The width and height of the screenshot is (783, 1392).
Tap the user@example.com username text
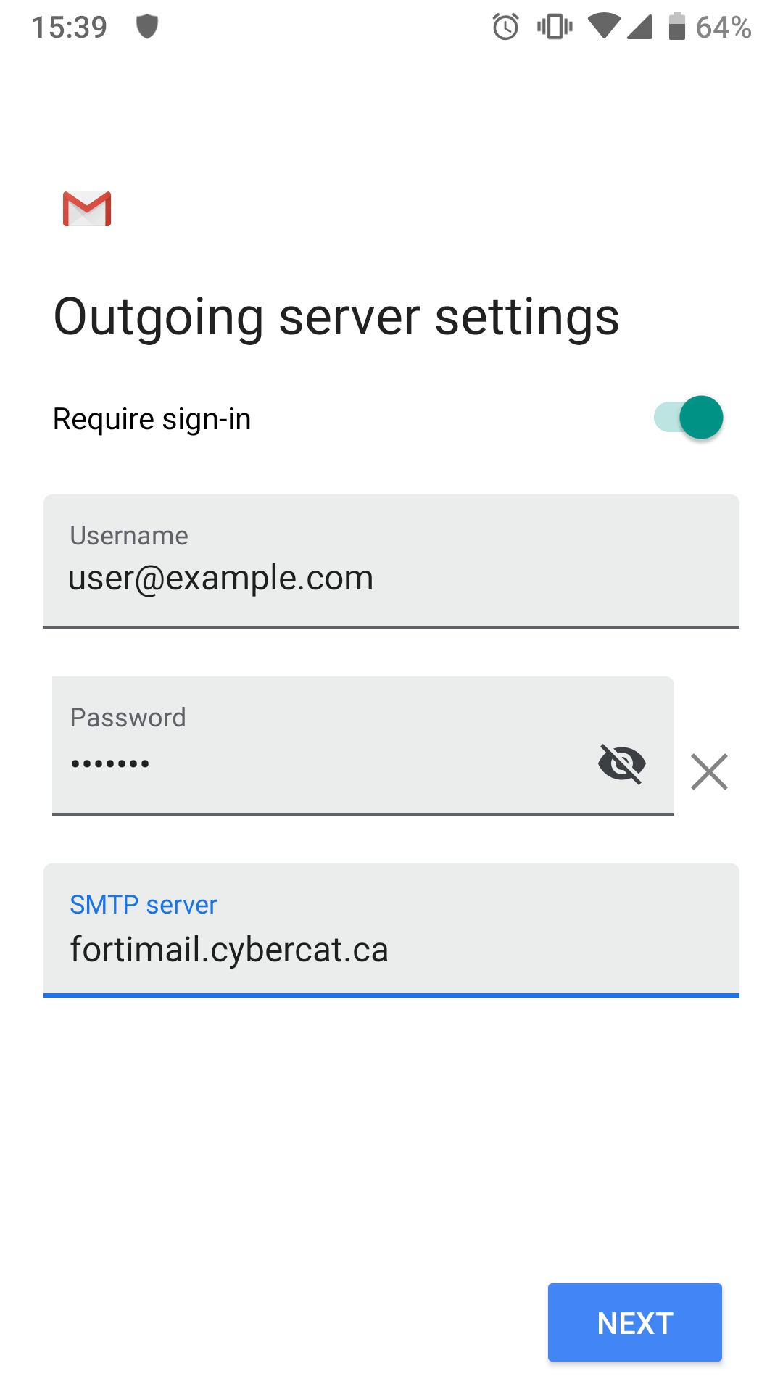coord(221,579)
